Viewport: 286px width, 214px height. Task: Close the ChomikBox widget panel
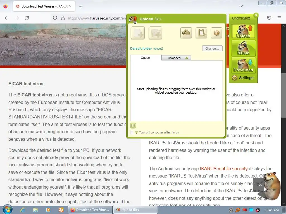pyautogui.click(x=256, y=15)
